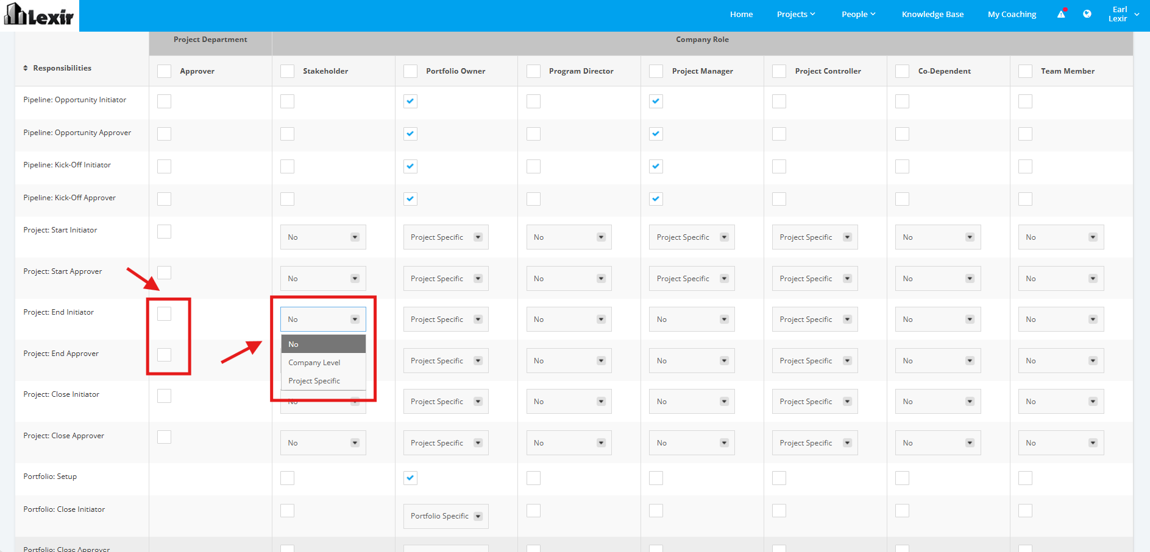Open the Earl Lexir user menu
Screen dimensions: 1150x552
[1123, 14]
